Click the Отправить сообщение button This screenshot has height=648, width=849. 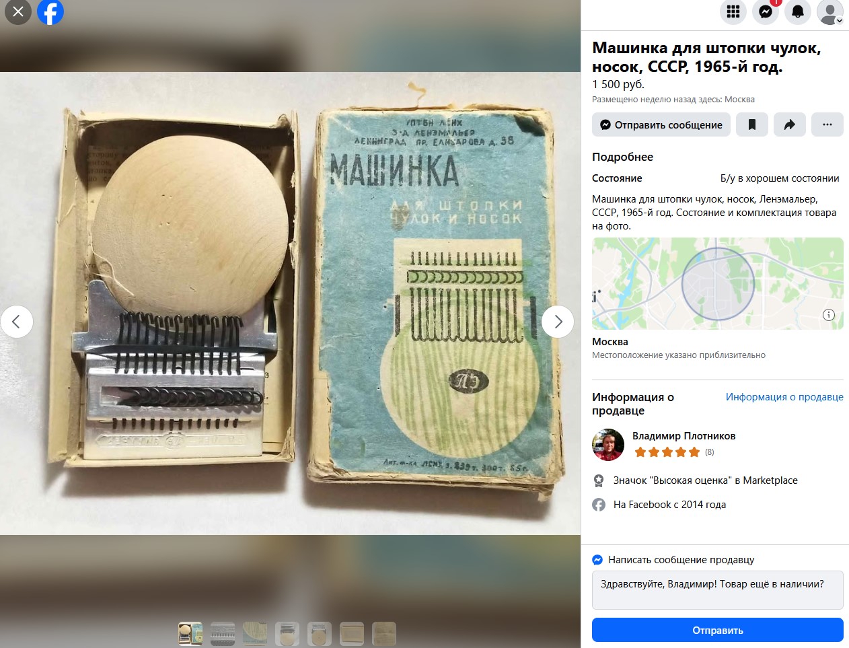[661, 124]
